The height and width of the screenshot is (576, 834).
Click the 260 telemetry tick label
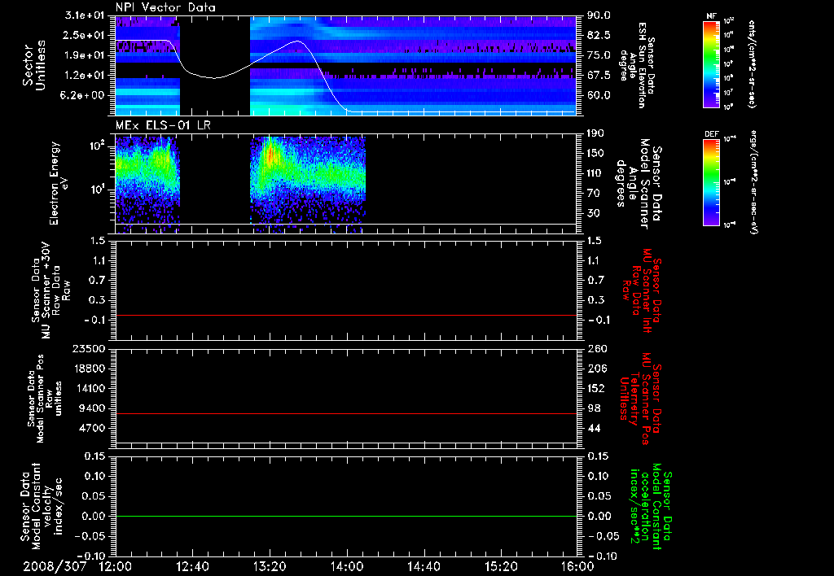coord(595,348)
